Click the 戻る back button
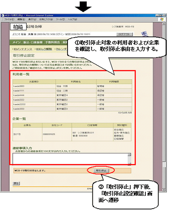 tap(16, 183)
